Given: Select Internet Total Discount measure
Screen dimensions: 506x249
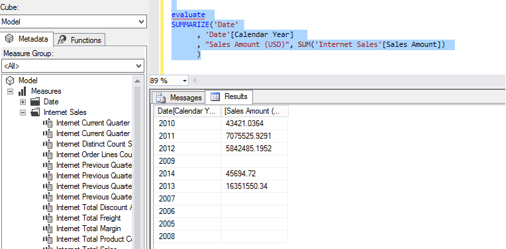Looking at the screenshot, I should 94,207.
